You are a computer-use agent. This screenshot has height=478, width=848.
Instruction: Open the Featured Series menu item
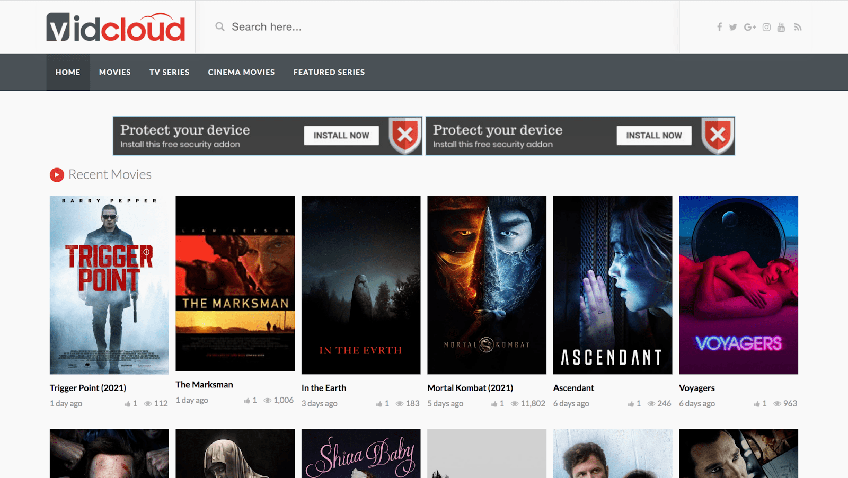(329, 72)
